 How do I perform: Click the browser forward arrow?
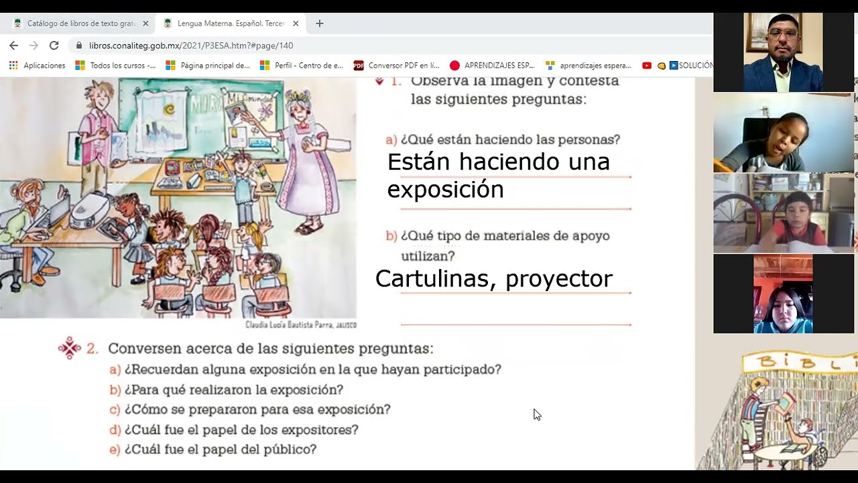34,46
